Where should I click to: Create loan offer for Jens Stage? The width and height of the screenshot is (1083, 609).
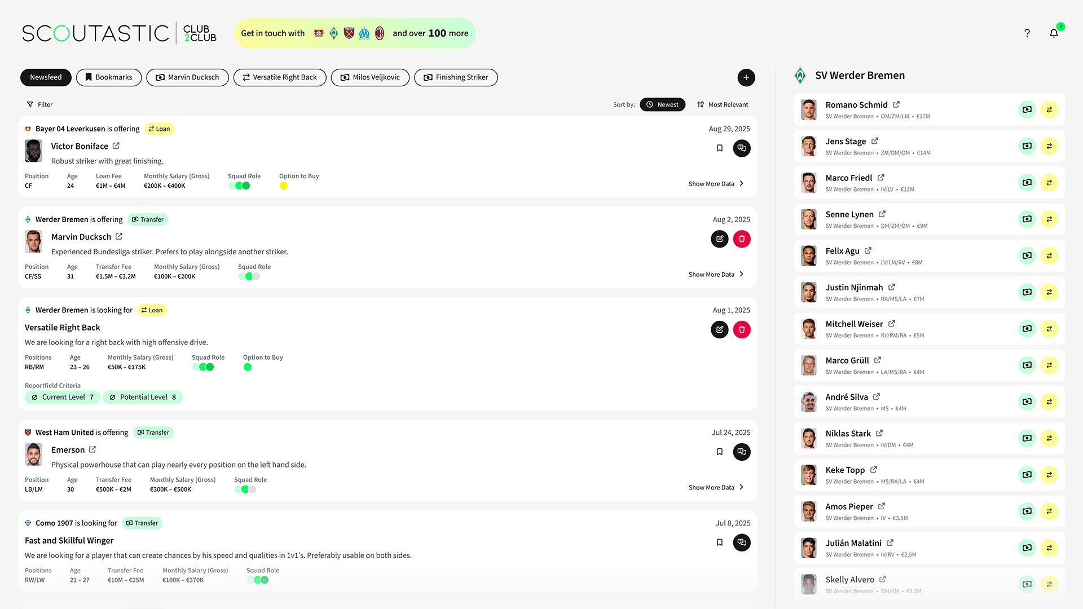[x=1049, y=146]
